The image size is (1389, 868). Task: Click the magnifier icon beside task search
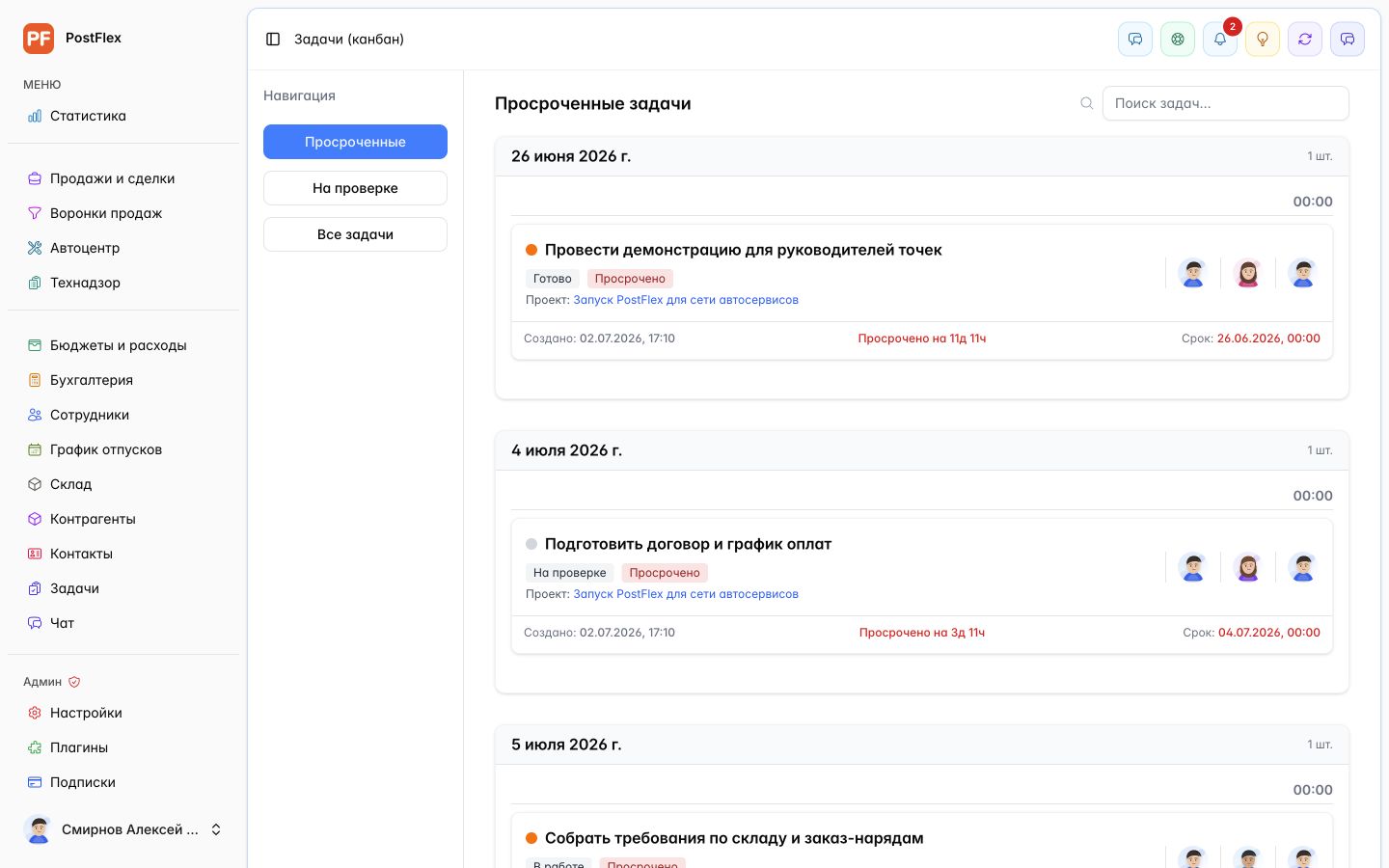1087,103
